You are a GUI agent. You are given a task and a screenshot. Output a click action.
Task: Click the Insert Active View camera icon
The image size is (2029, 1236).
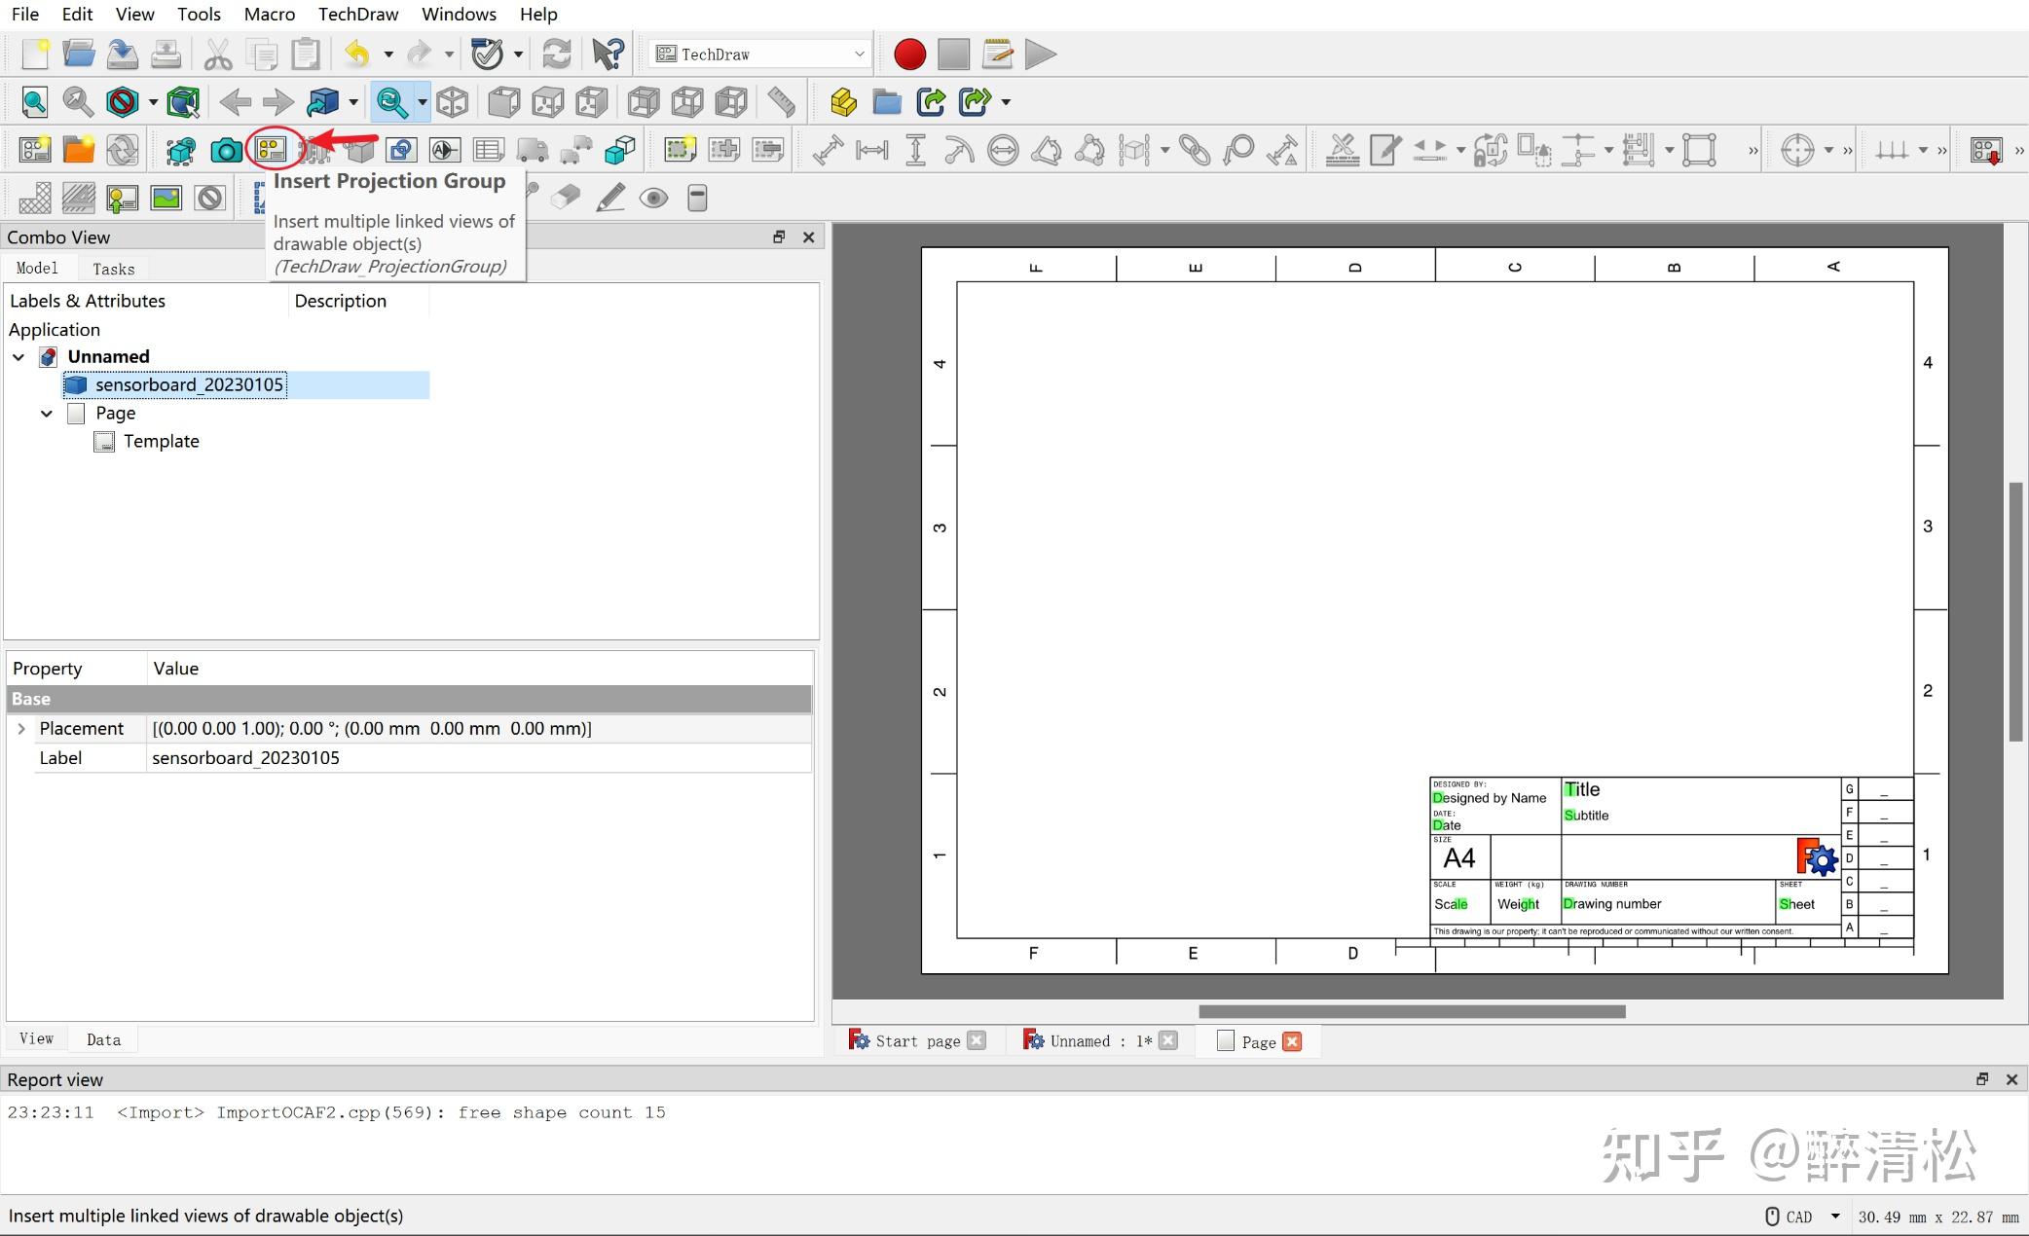(226, 150)
